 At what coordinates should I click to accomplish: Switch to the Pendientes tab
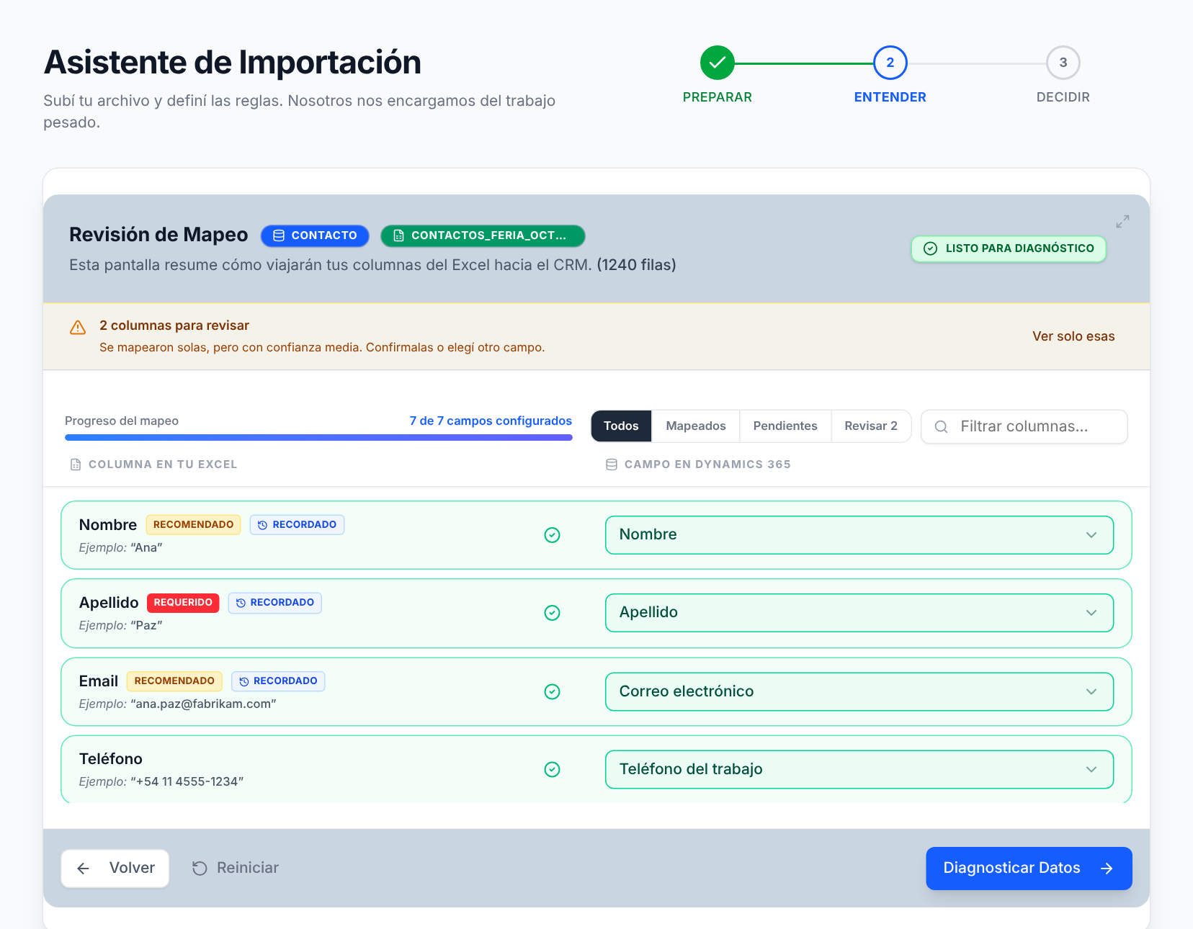(785, 426)
